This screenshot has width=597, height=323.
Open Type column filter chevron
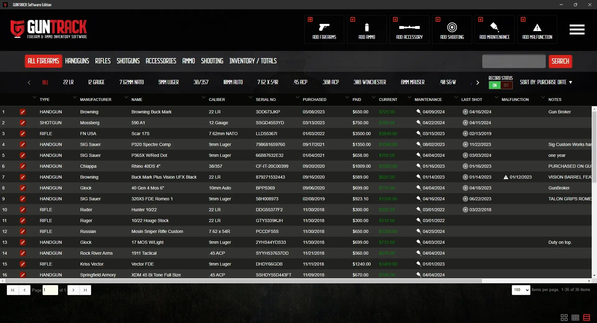point(35,98)
